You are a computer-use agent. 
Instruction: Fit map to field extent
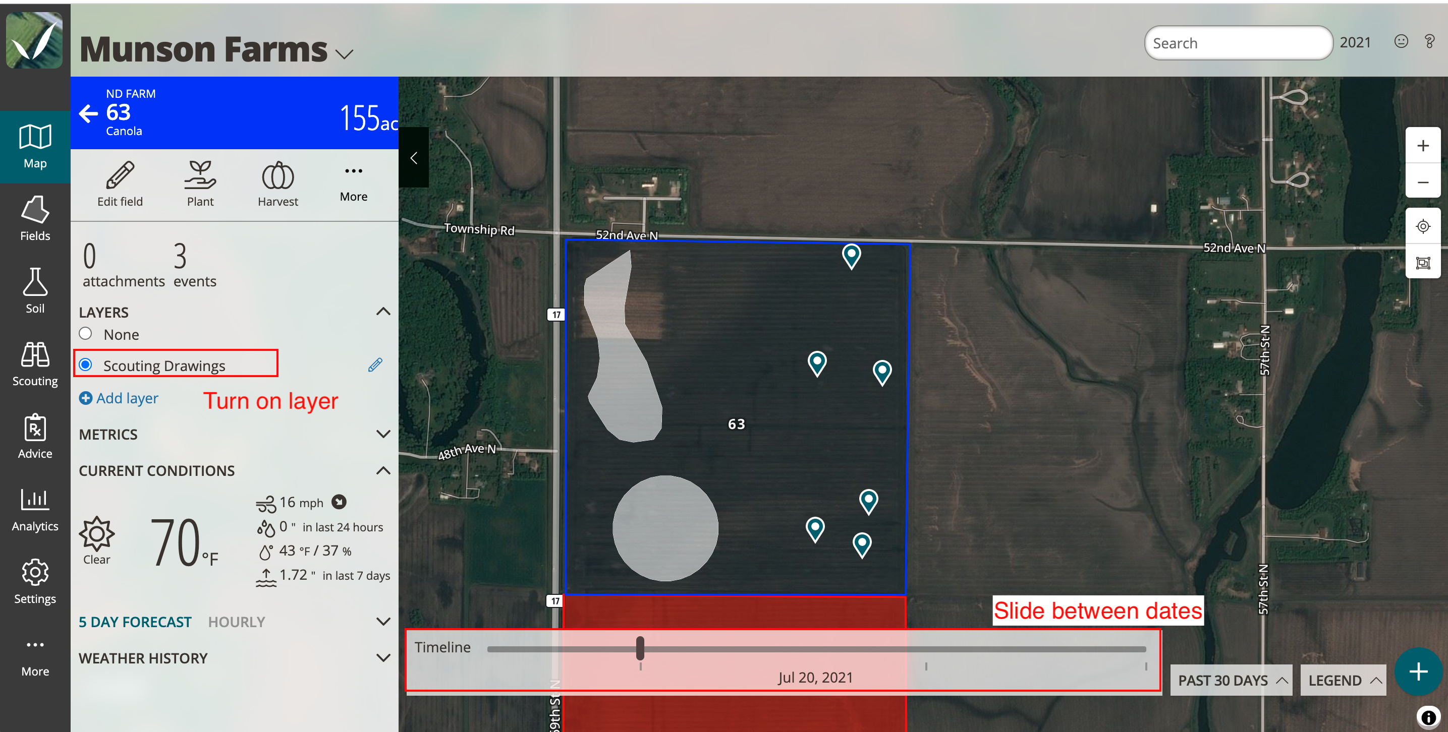[x=1423, y=262]
